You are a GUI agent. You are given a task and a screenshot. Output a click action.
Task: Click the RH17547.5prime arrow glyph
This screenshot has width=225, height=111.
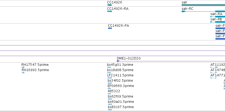click(23, 67)
